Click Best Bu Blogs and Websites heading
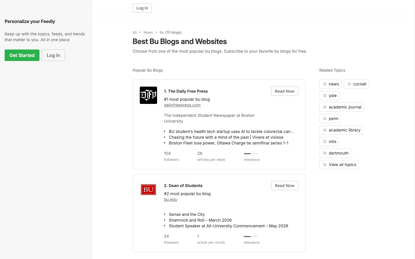 pos(180,41)
